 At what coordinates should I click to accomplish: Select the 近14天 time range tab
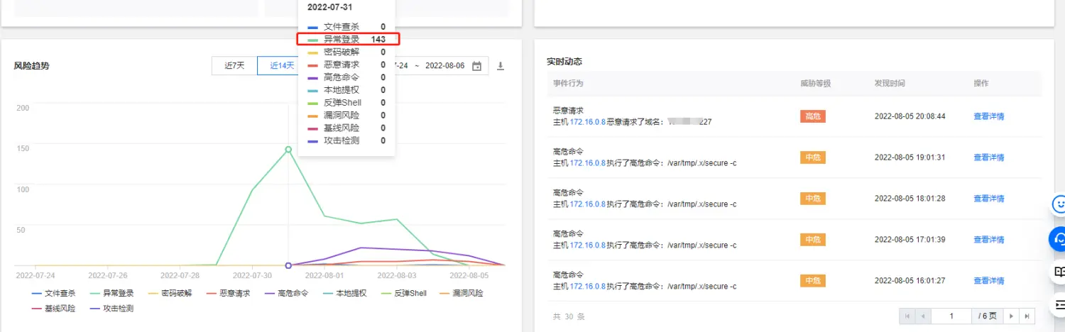[x=280, y=66]
